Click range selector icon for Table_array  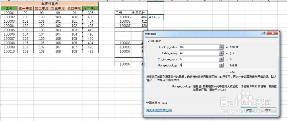(221, 53)
